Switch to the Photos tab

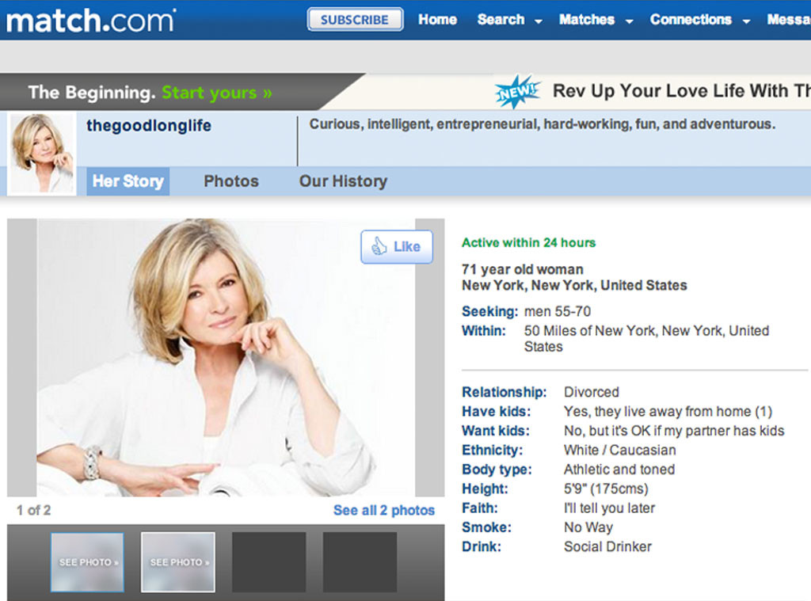(231, 181)
